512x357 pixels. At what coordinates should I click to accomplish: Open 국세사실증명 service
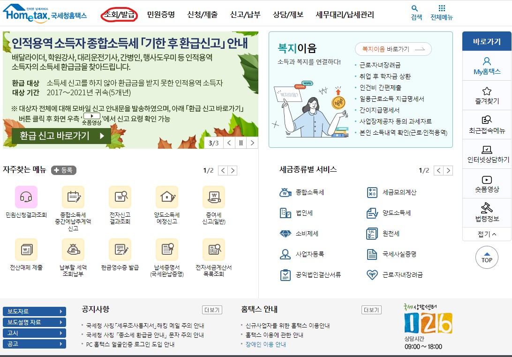coord(392,254)
